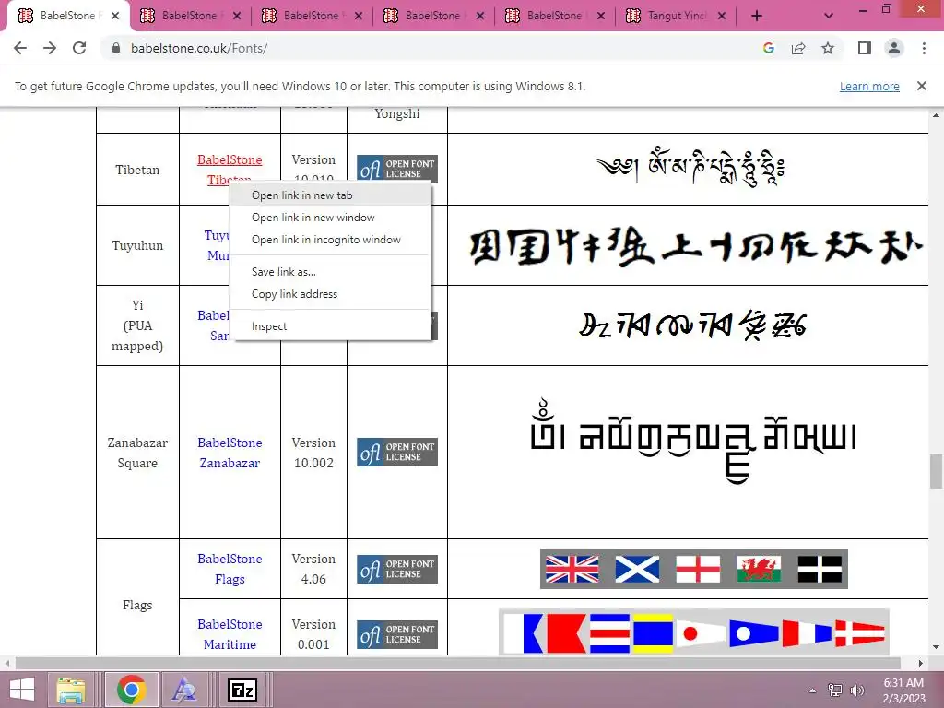Click the Open Font License badge in Zanabazar row

coord(397,452)
